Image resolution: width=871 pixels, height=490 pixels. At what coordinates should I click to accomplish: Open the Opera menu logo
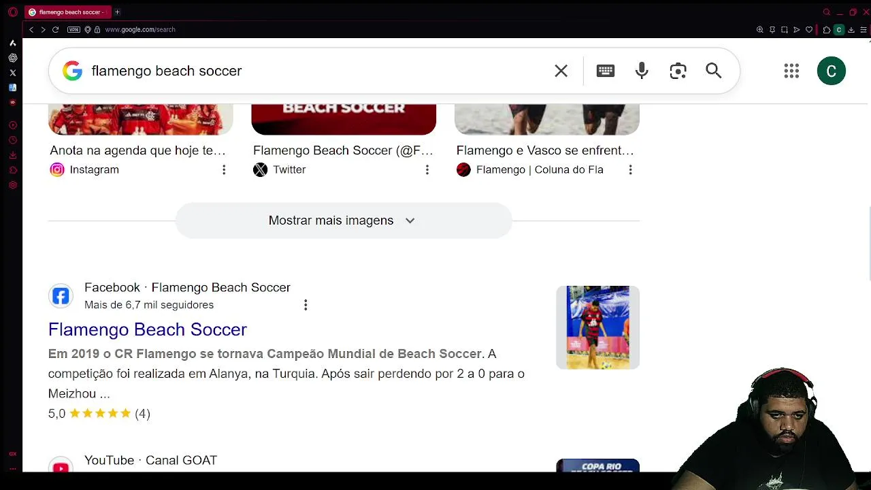[12, 12]
